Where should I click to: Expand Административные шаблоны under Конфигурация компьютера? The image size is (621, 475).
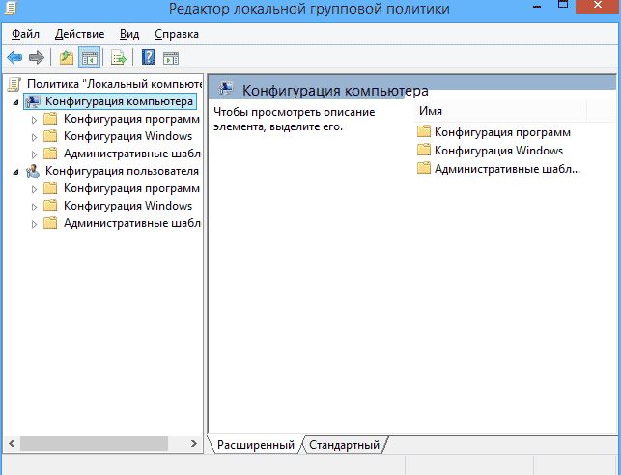click(x=34, y=154)
